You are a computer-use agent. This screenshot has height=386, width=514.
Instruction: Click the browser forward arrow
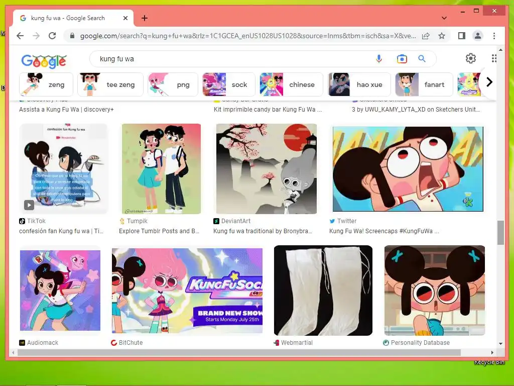pyautogui.click(x=36, y=36)
